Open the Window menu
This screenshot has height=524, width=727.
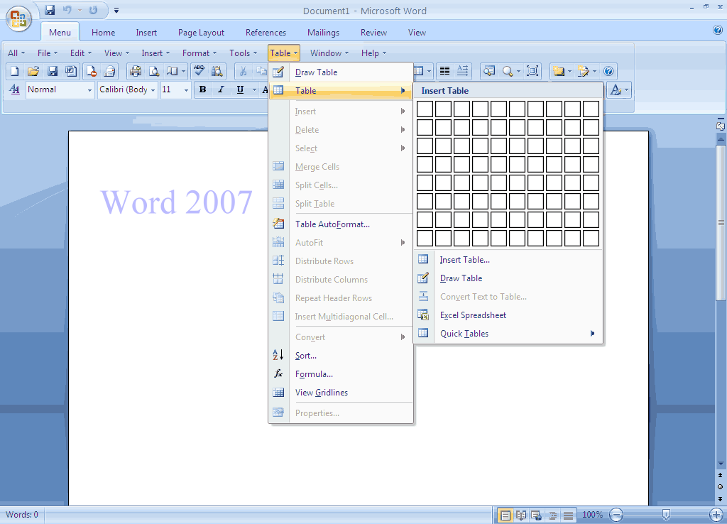[329, 53]
